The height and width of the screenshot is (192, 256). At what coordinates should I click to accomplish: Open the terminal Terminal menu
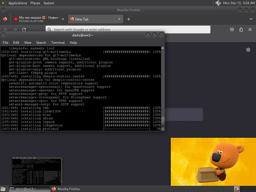(x=58, y=42)
